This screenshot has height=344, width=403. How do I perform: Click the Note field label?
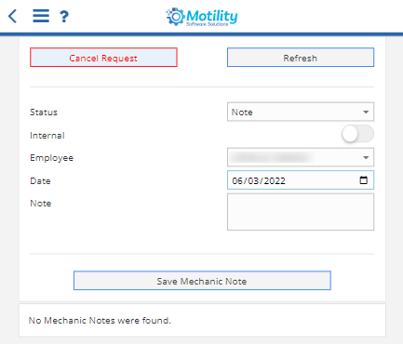[x=41, y=204]
